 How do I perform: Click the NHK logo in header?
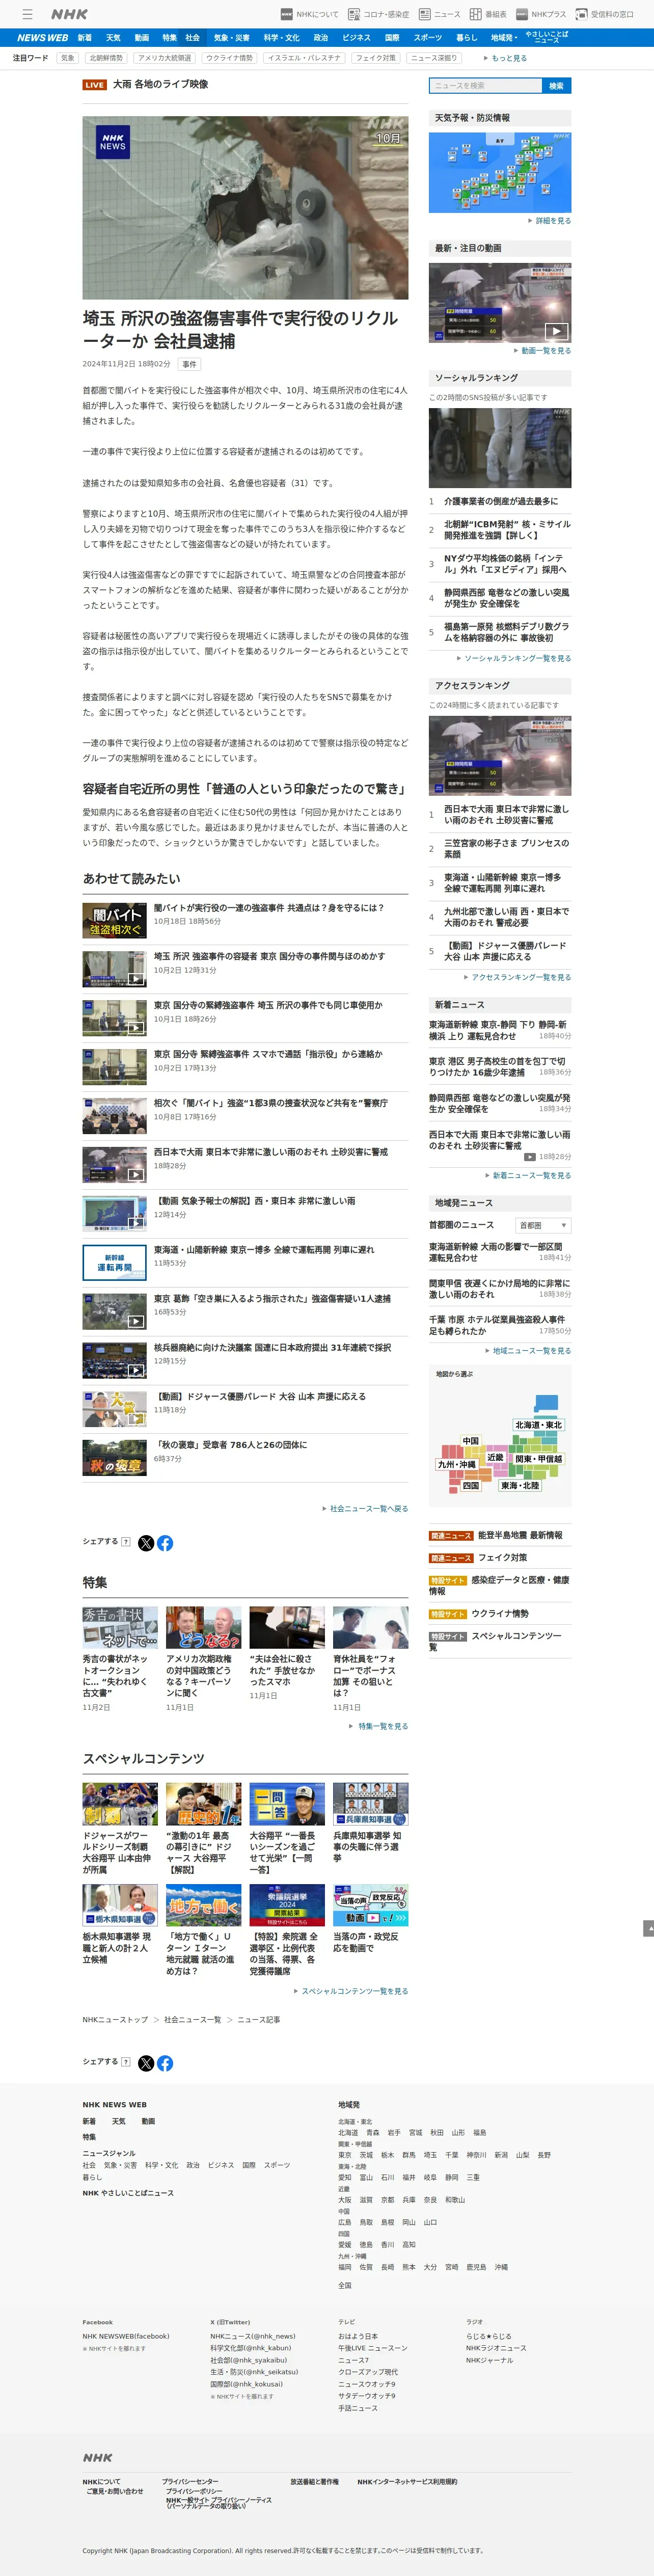tap(69, 14)
